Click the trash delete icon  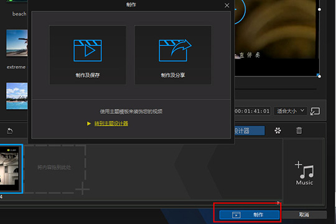point(299,130)
